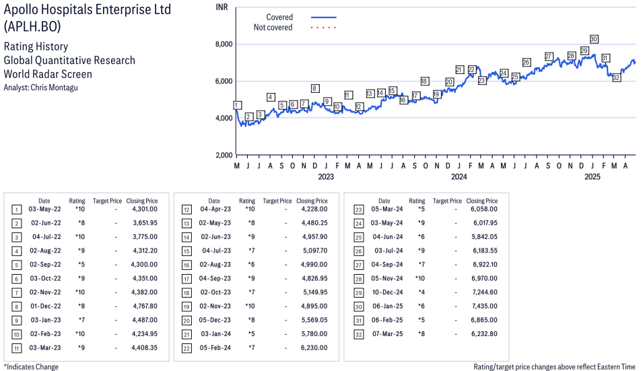
Task: Click chart marker 1 at chart start
Action: tap(238, 105)
